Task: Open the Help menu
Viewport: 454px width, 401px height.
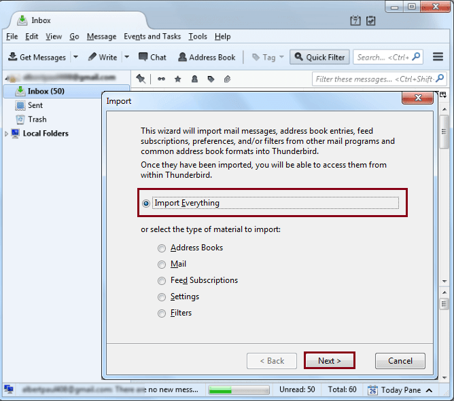Action: coord(223,37)
